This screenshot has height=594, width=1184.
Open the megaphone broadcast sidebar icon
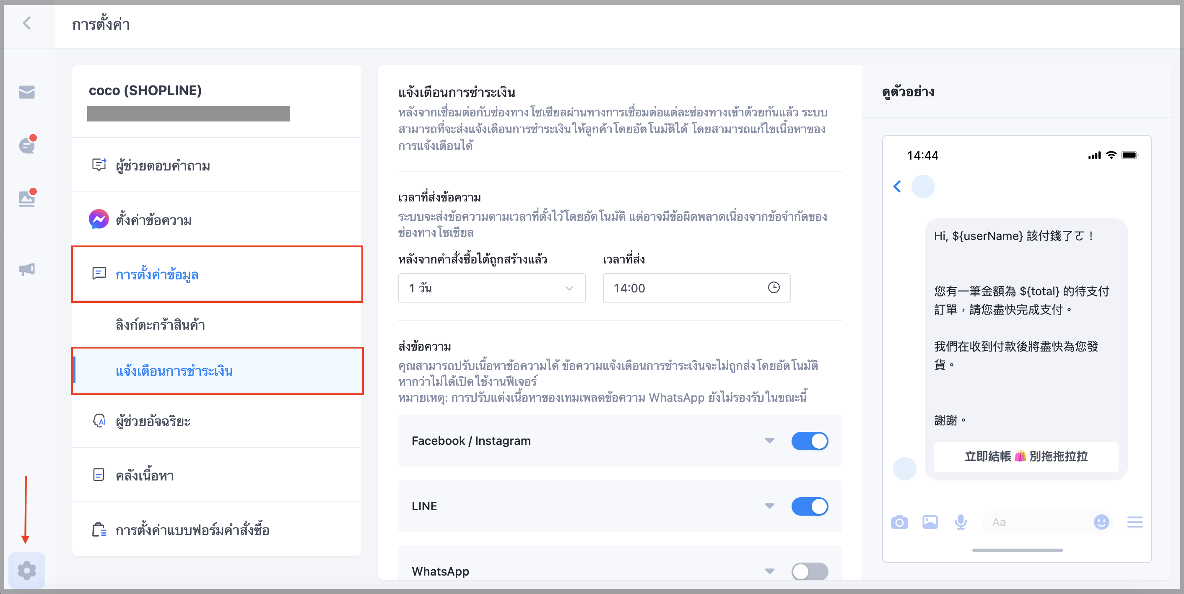[27, 269]
